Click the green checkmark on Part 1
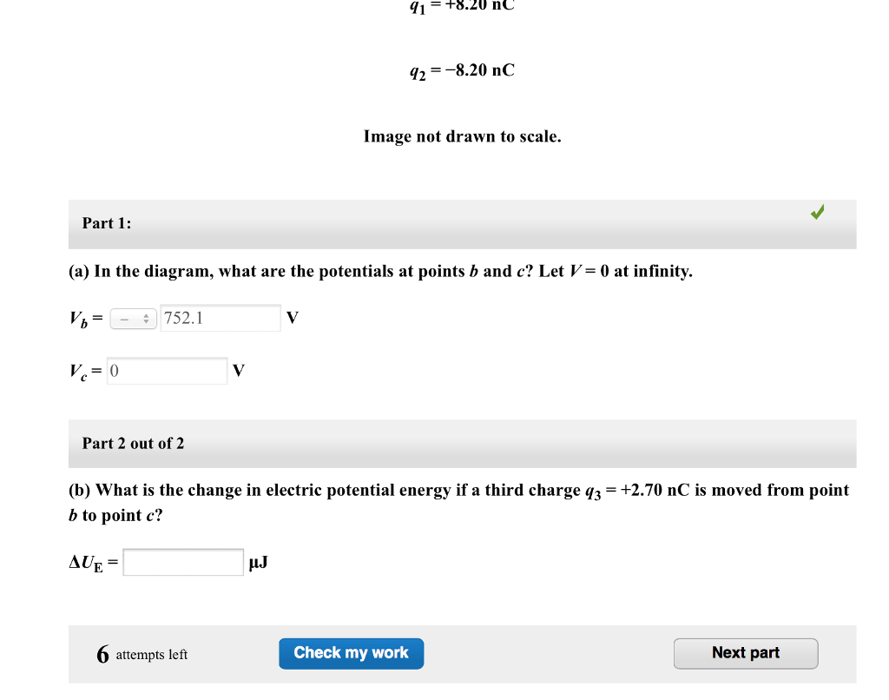The image size is (889, 700). coord(816,211)
